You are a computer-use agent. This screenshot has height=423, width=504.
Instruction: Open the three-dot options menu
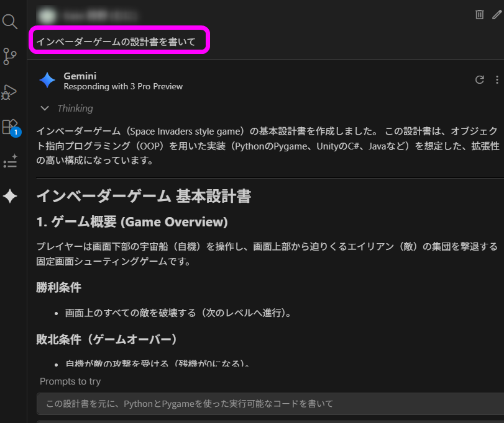tap(496, 79)
